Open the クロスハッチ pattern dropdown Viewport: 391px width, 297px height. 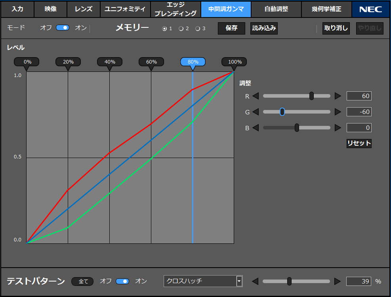point(239,281)
